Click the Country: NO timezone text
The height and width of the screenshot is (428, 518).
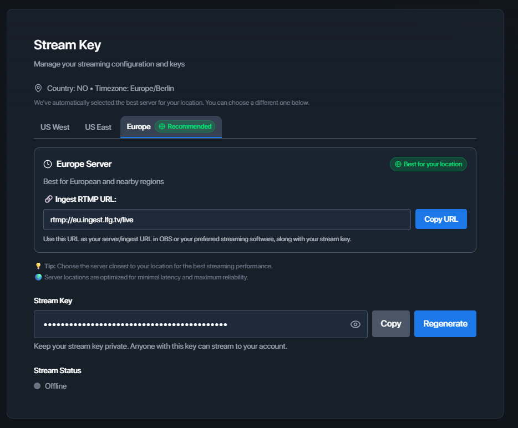(x=111, y=88)
